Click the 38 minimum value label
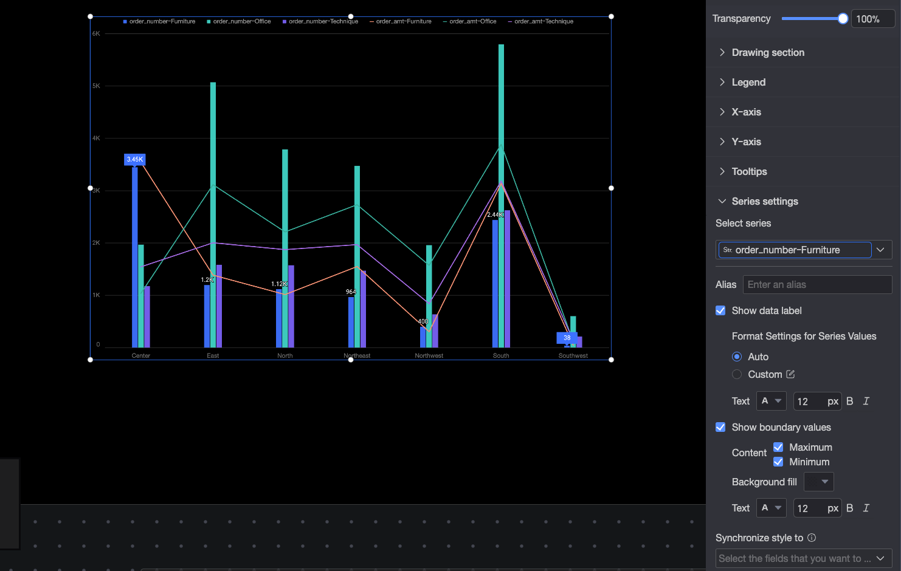Viewport: 901px width, 571px height. (x=567, y=338)
